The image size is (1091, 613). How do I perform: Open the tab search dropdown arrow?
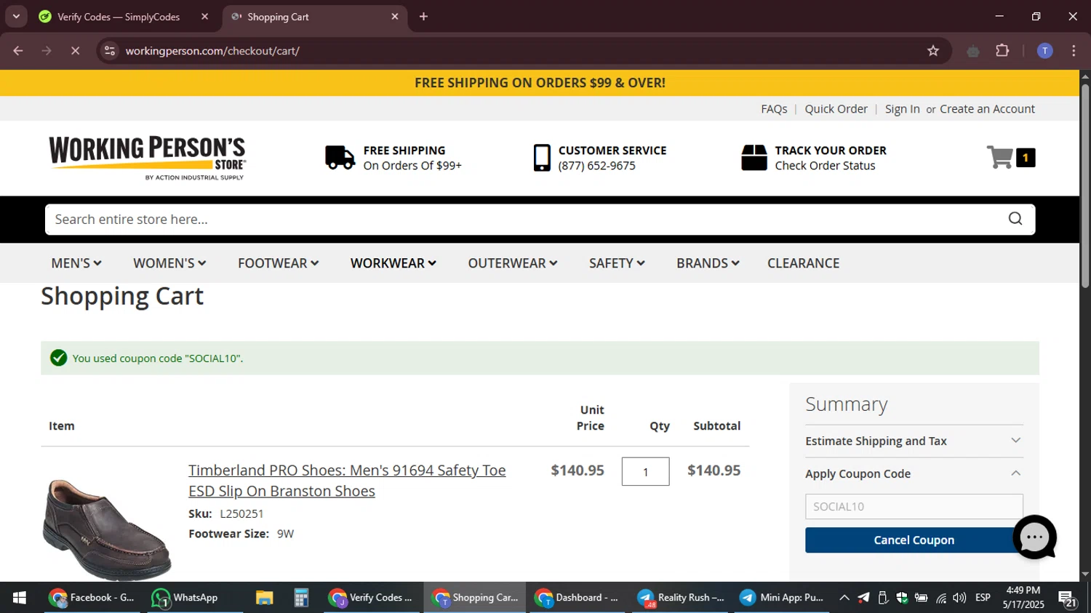tap(16, 16)
